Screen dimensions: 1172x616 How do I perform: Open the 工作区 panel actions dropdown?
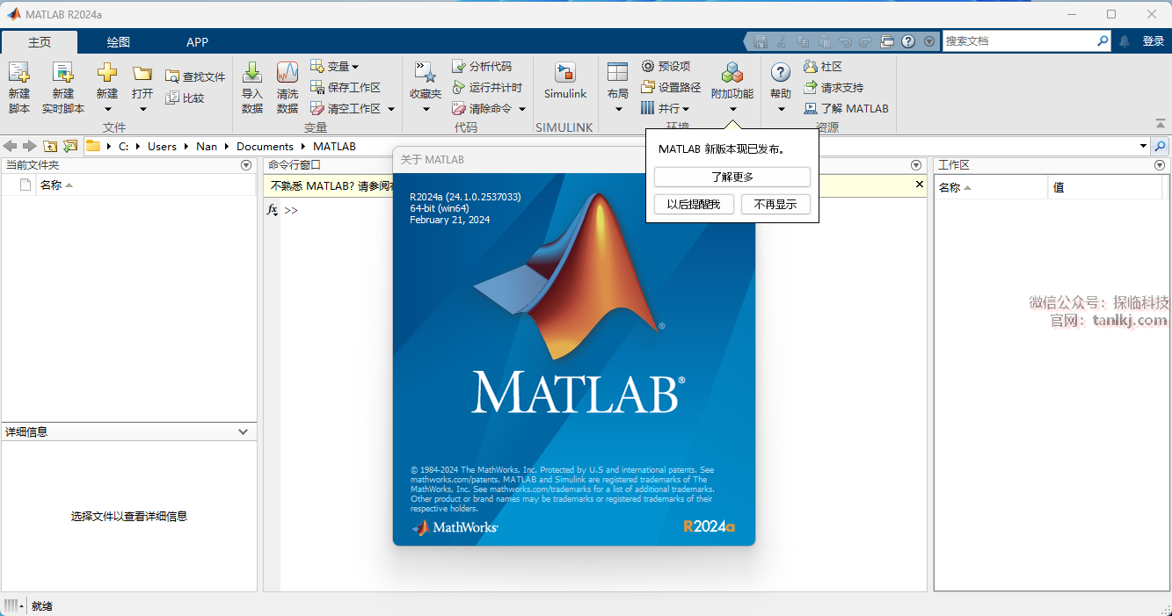(1160, 165)
